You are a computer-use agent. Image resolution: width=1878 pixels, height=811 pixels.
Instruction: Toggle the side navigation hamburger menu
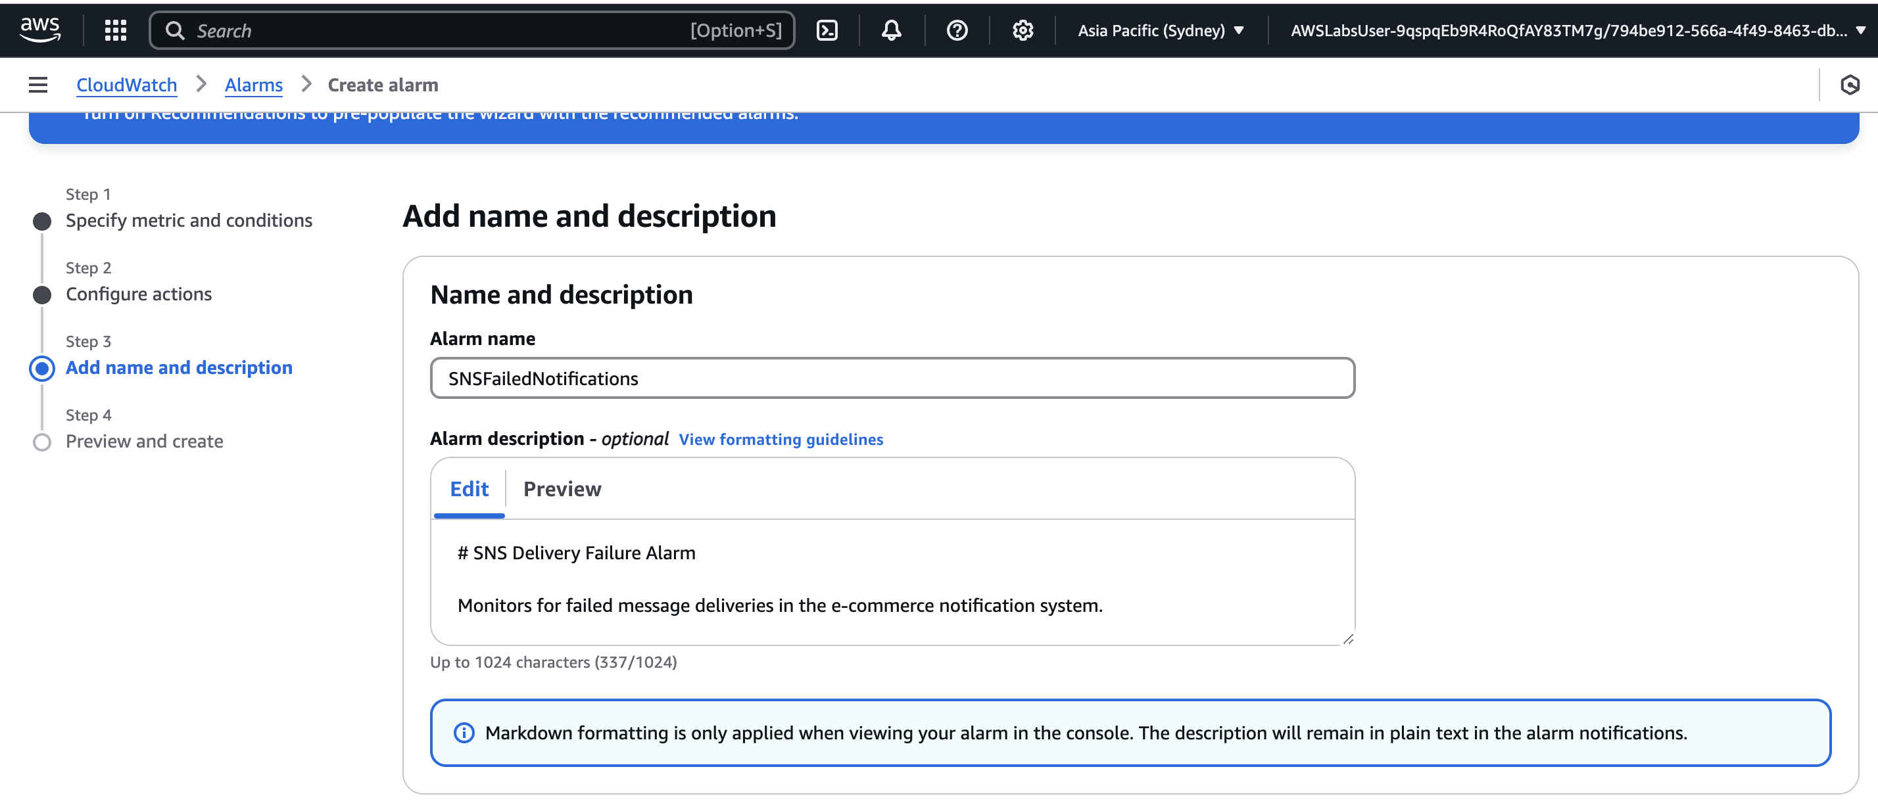[38, 85]
